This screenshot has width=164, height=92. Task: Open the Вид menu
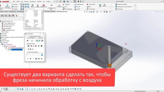pos(22,2)
